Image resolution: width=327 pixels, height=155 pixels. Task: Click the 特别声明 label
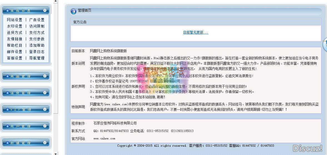[78, 107]
